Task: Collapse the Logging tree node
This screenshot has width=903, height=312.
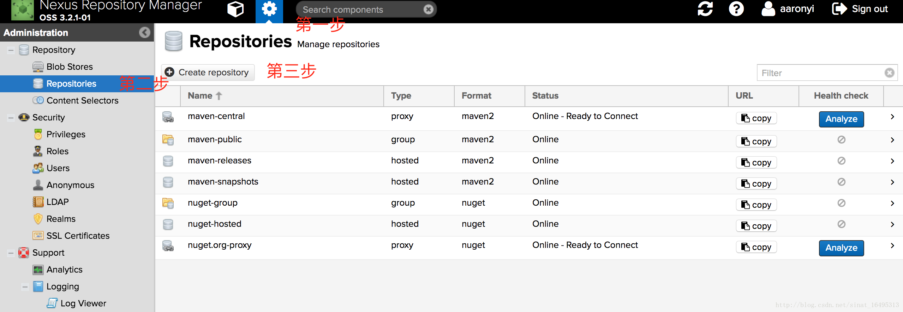Action: (x=25, y=287)
